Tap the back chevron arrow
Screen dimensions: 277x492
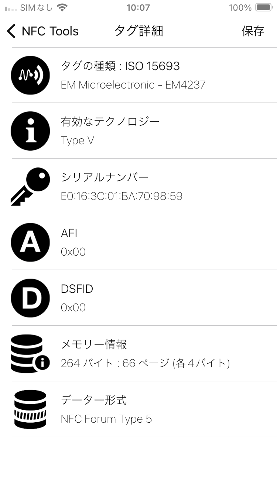click(11, 31)
